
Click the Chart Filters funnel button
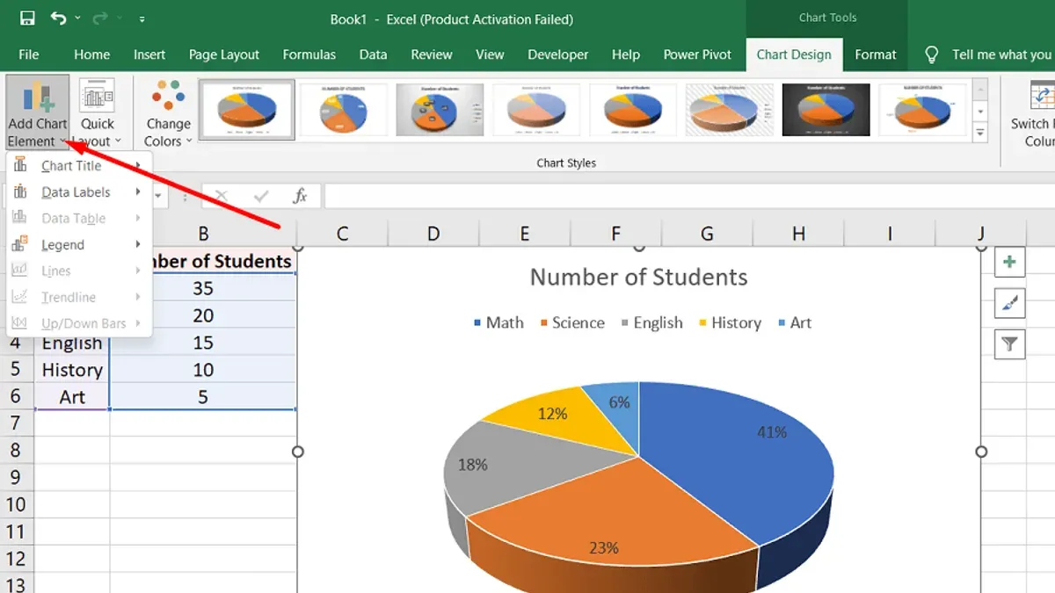click(1009, 344)
